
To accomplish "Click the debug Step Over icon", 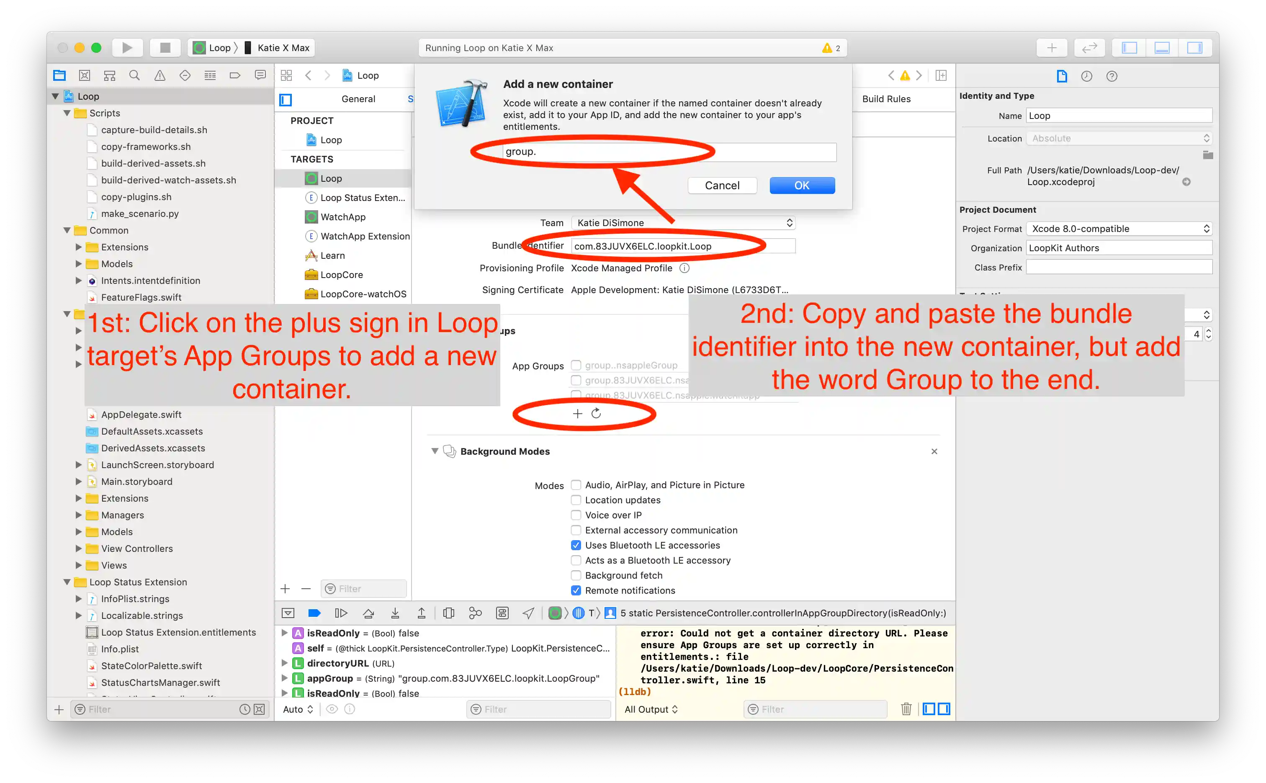I will coord(368,613).
